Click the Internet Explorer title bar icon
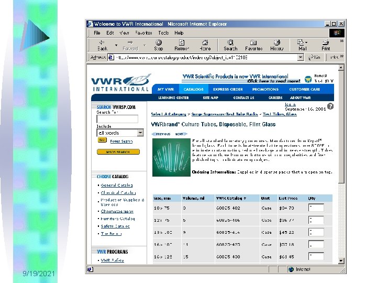377x283 pixels. tap(90, 24)
